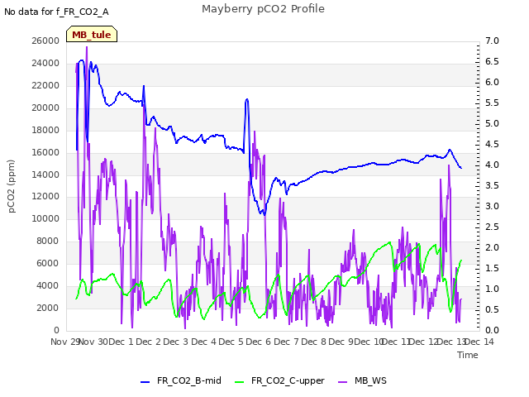
Task: Click the 24000 left axis label
Action: click(x=45, y=63)
